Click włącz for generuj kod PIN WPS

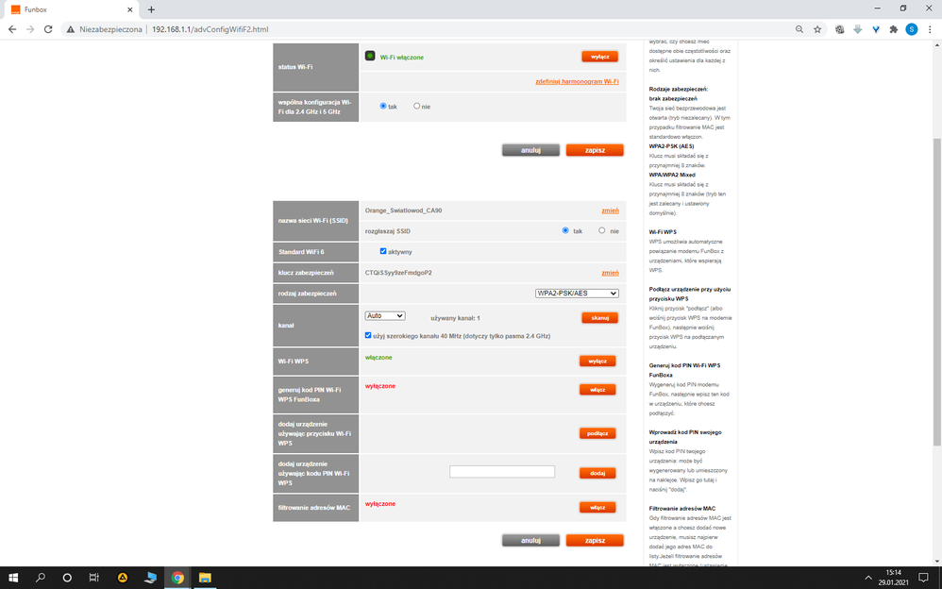(x=597, y=390)
